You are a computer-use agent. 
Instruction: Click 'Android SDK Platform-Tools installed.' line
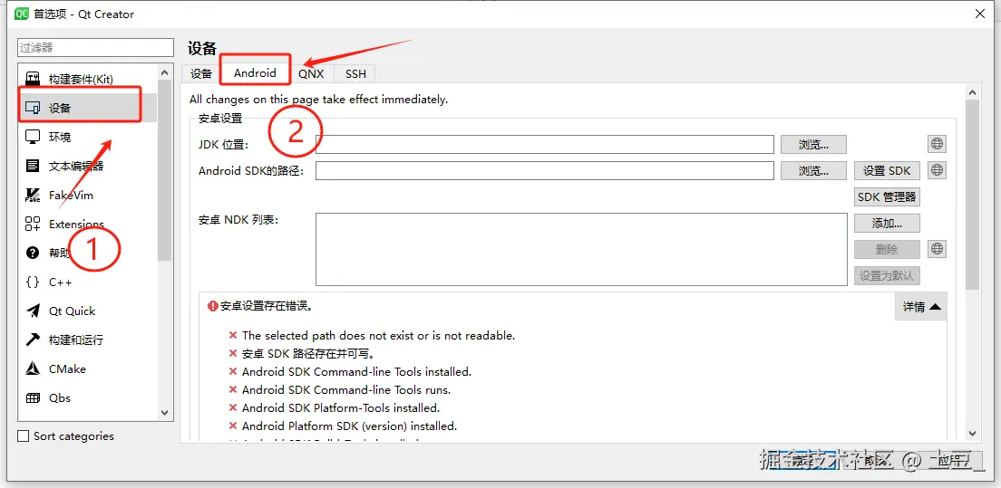pos(341,407)
